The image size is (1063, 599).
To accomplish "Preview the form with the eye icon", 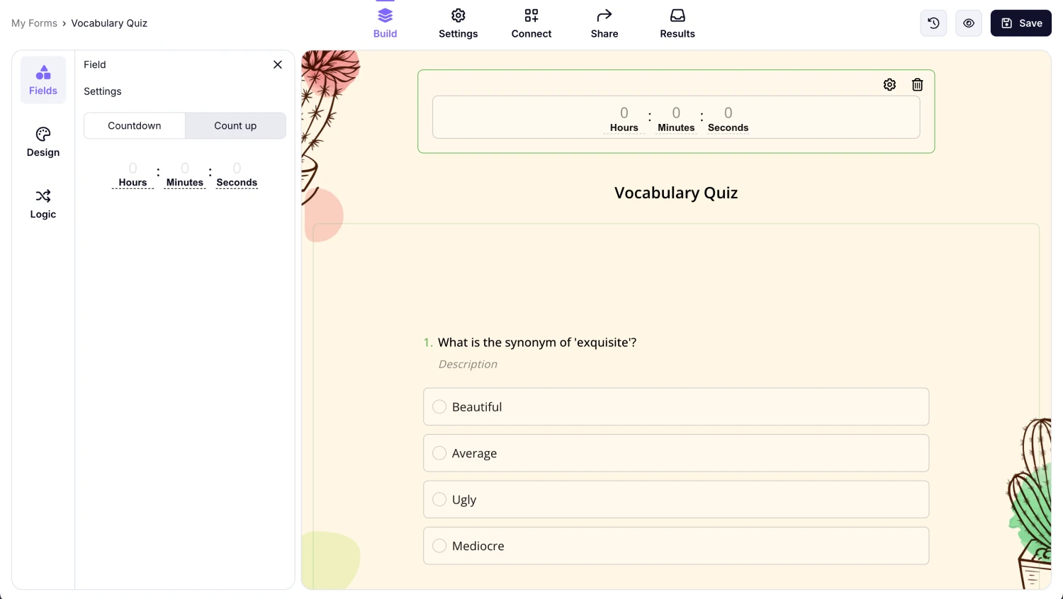I will [x=969, y=23].
